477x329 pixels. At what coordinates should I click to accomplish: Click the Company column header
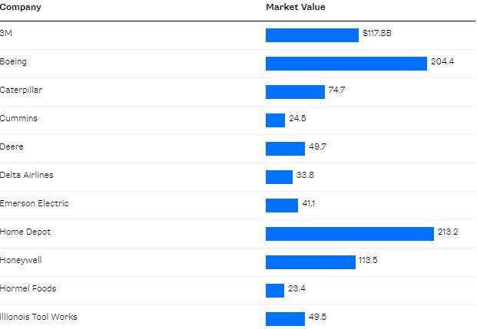click(21, 7)
